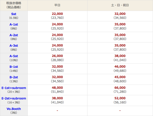
Task: Open the Vo.Booth link
Action: coord(14,109)
